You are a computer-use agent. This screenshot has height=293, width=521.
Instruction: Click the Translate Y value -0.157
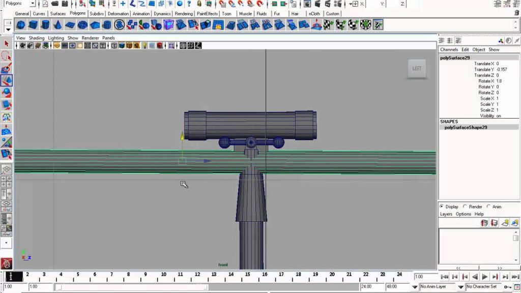501,69
